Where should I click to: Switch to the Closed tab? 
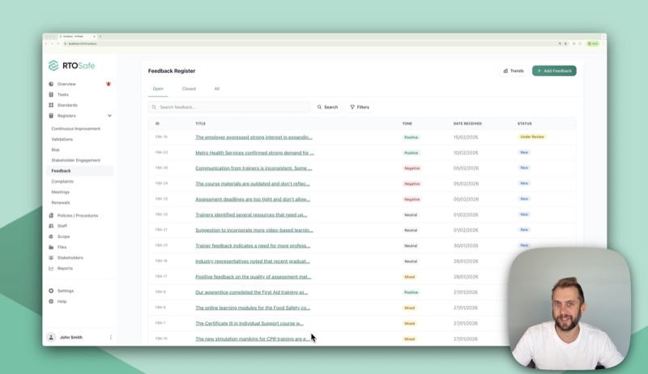[x=189, y=89]
